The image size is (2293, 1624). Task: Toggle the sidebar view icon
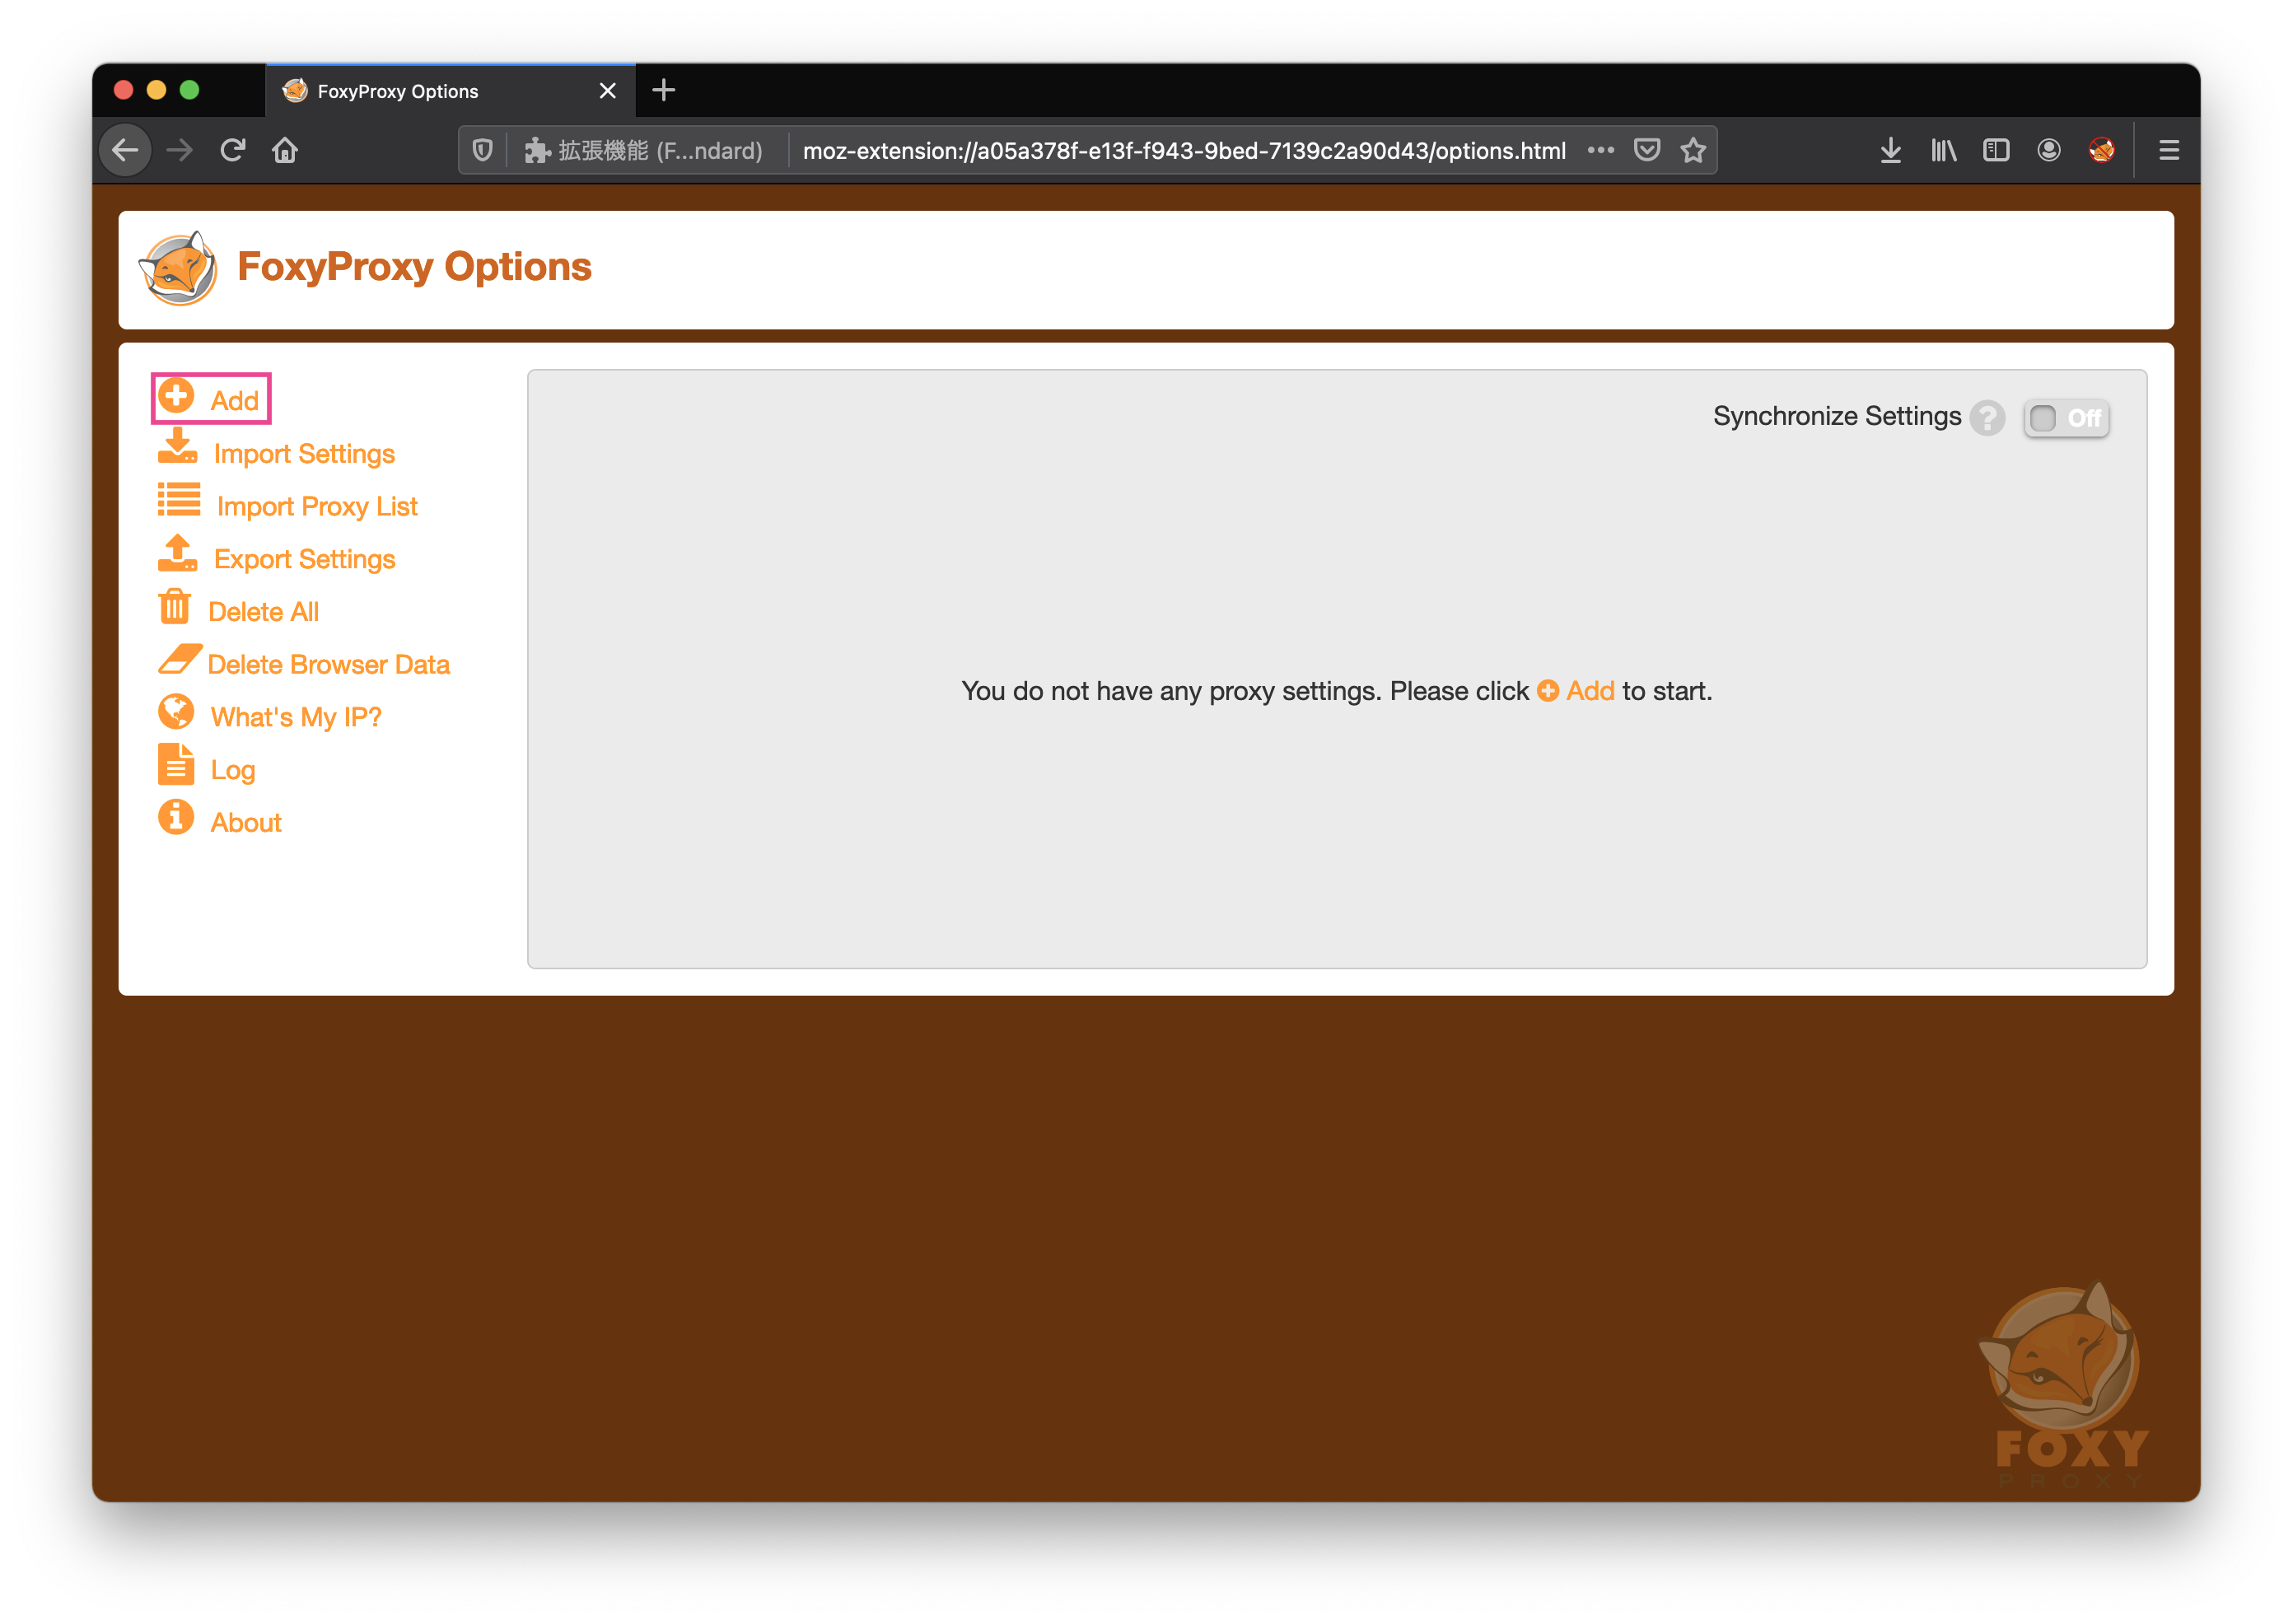point(1996,150)
